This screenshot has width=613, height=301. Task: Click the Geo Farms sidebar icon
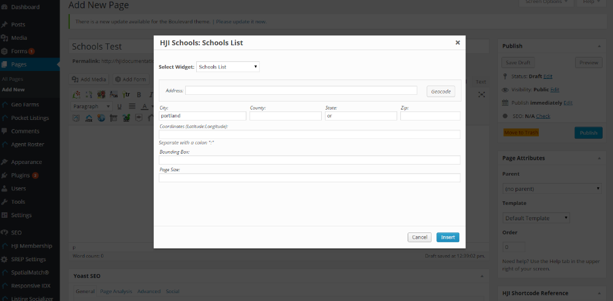click(4, 105)
